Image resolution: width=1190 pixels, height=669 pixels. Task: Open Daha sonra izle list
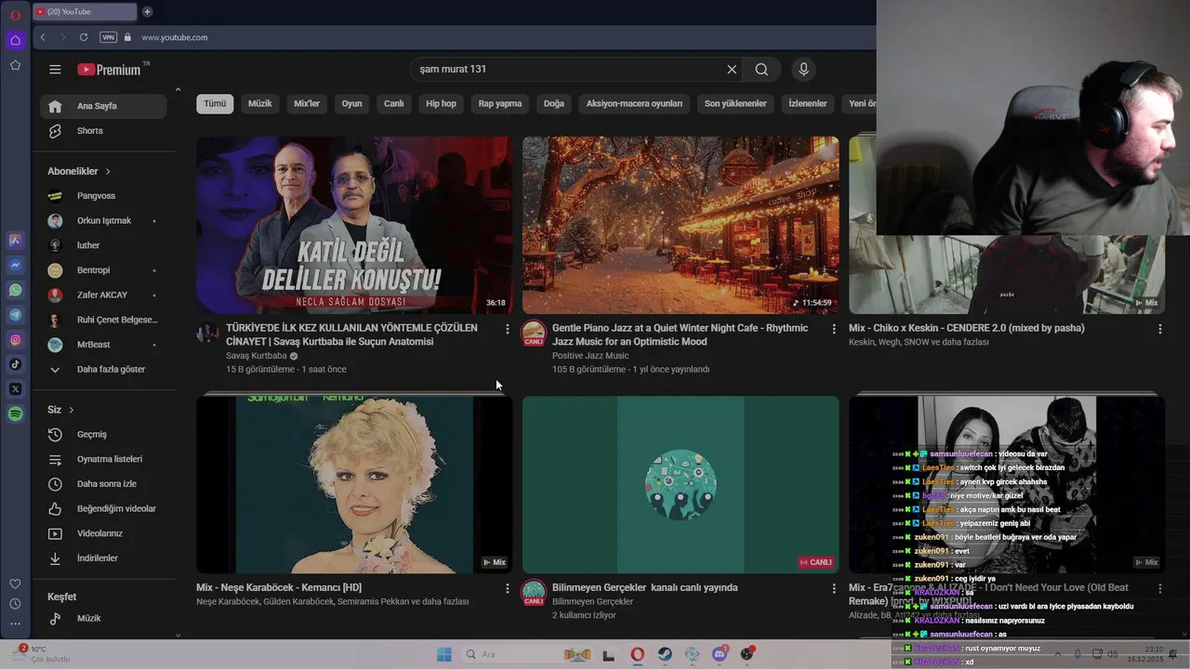pos(103,484)
